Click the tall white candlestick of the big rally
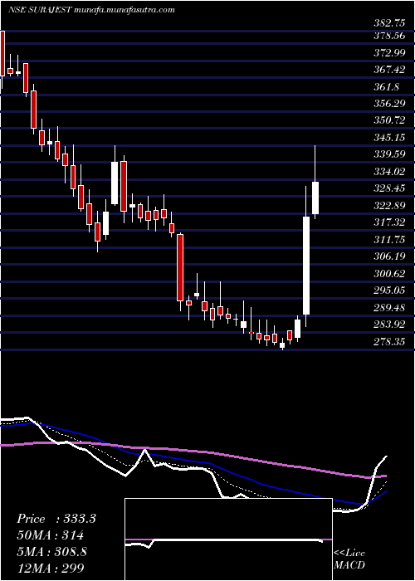This screenshot has height=581, width=415. point(306,266)
